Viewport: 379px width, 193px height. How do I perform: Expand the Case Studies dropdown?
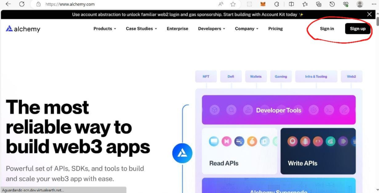141,28
